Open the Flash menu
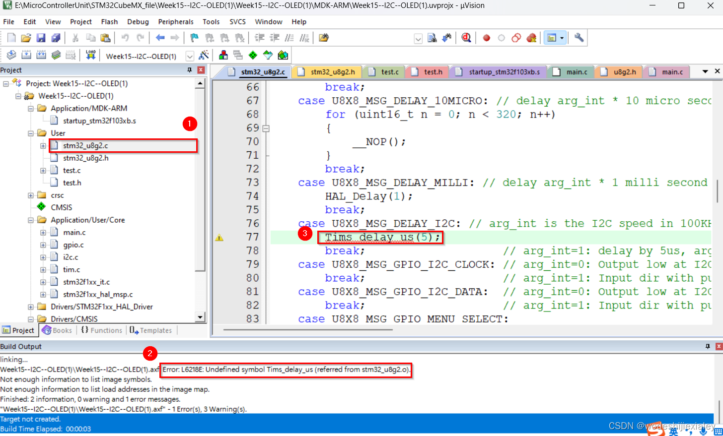The image size is (723, 436). pos(109,22)
